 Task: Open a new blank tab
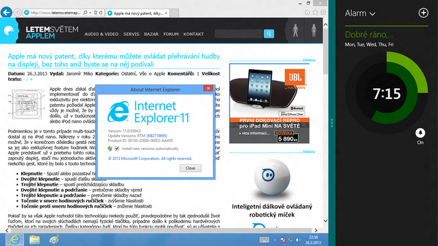[x=175, y=13]
